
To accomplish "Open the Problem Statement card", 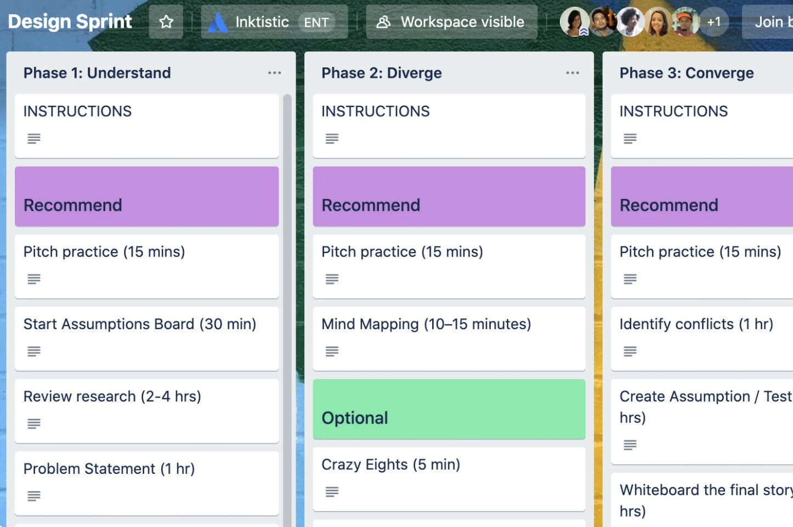I will pos(109,468).
